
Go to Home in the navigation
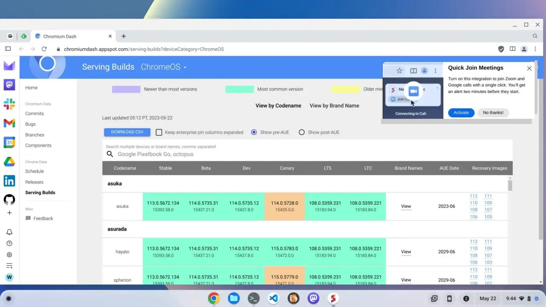tap(31, 88)
